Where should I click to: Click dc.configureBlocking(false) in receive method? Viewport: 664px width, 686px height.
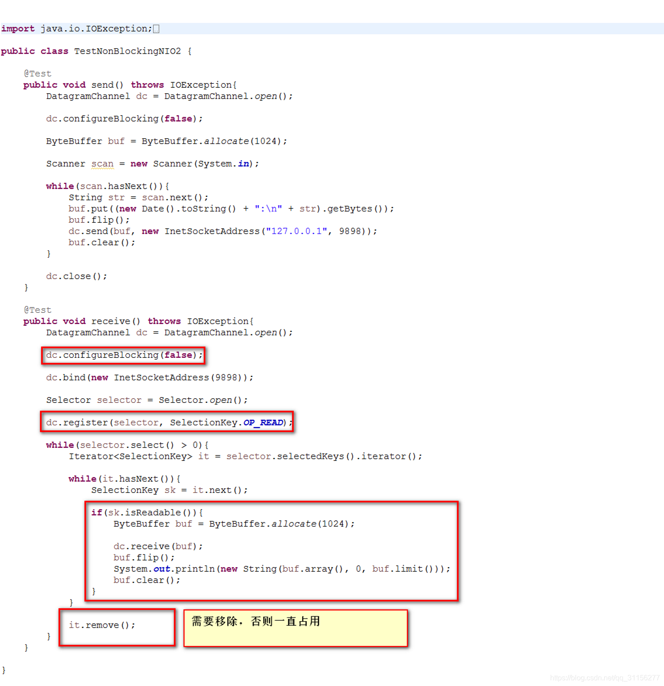tap(124, 355)
